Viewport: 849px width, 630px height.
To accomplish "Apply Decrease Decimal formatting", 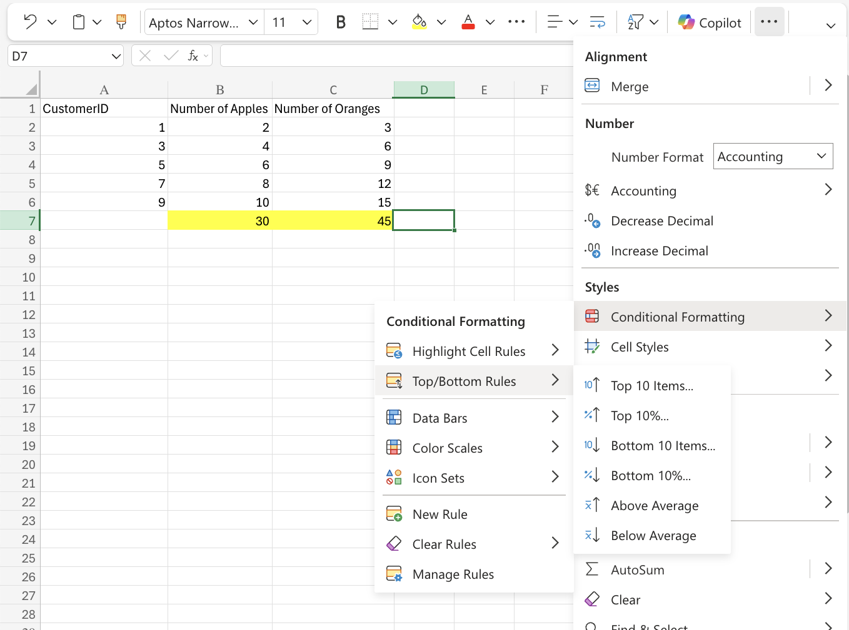I will pos(662,220).
